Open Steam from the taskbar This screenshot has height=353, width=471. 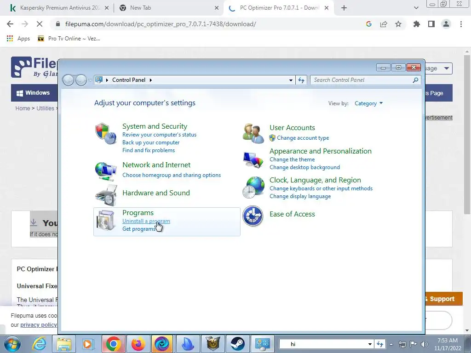pyautogui.click(x=238, y=344)
